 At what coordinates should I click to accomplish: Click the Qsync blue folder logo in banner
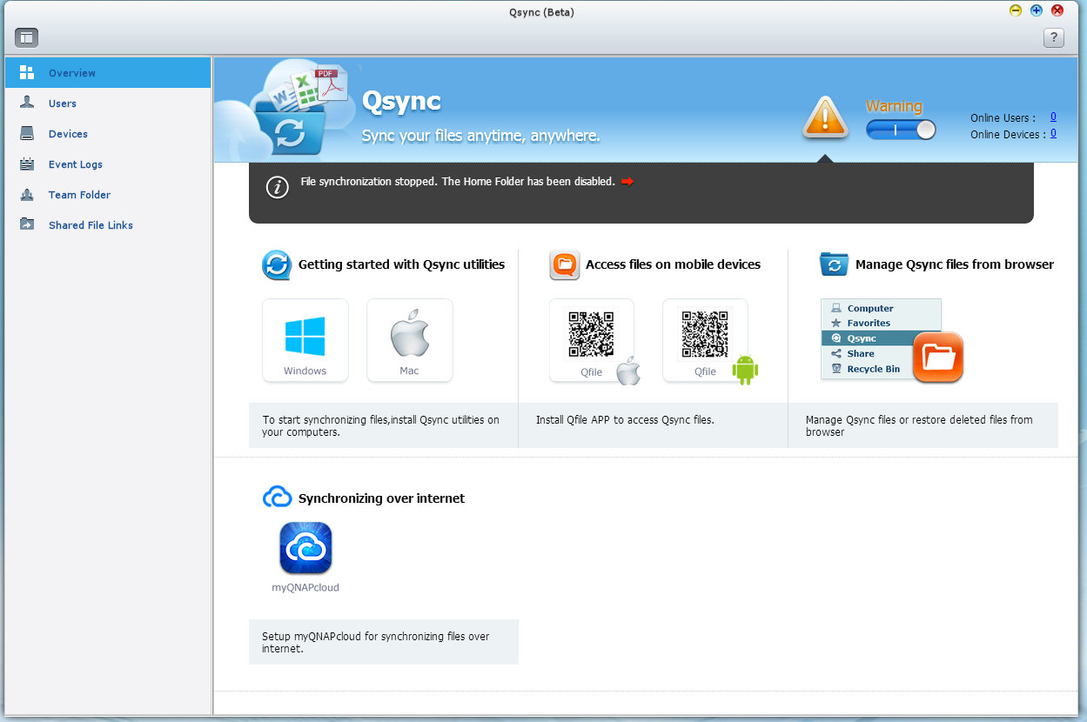290,129
